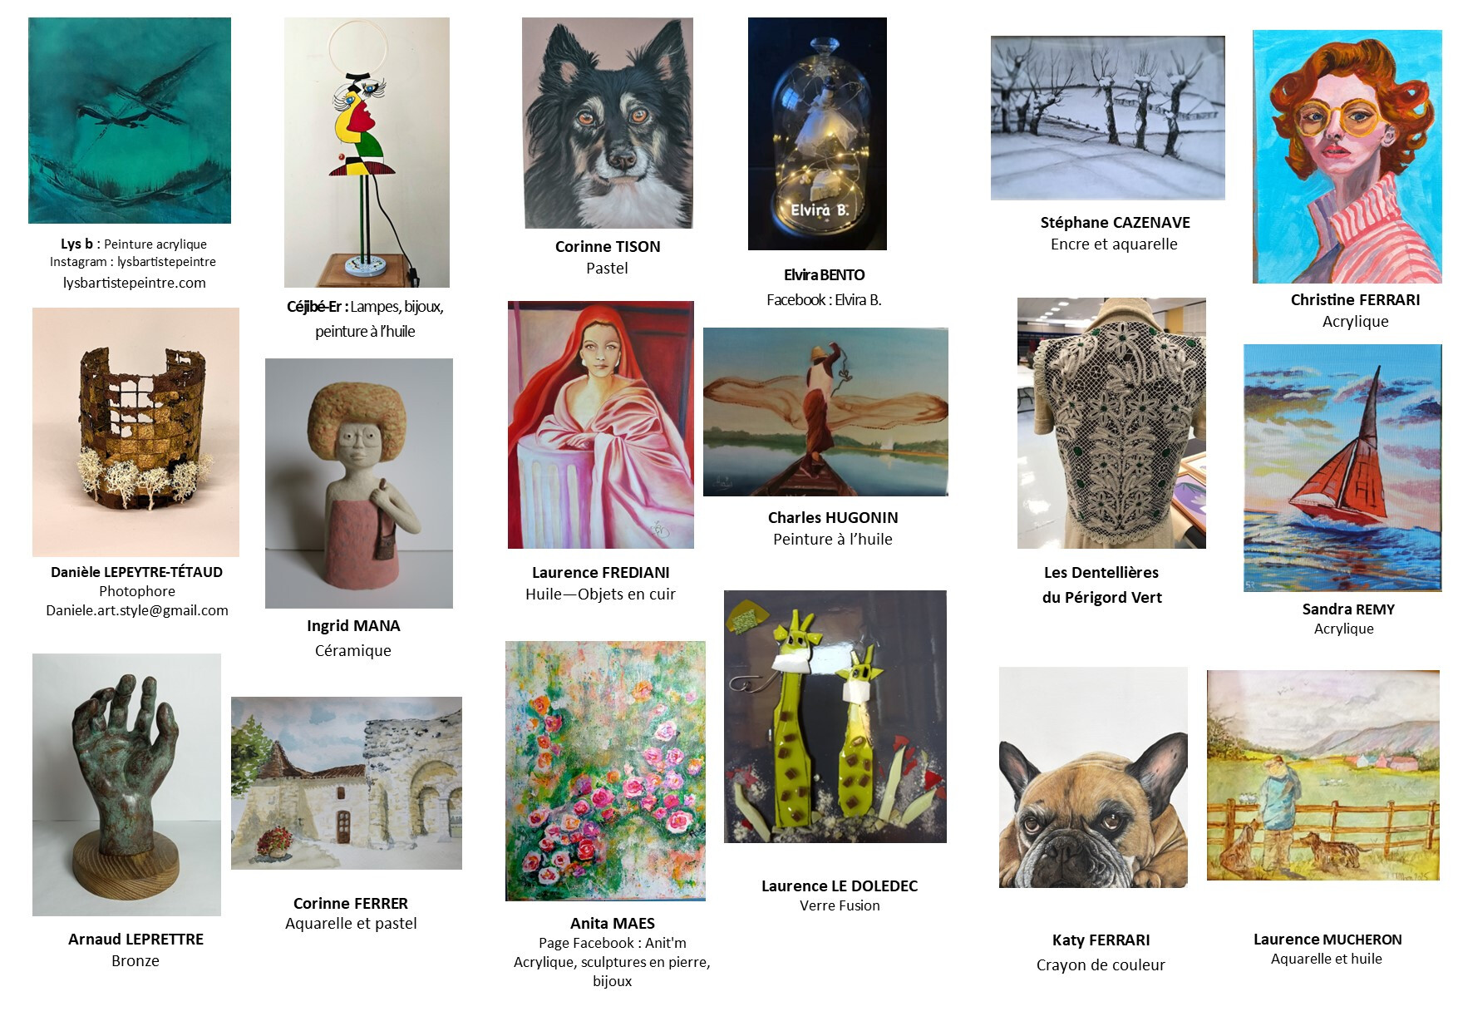The image size is (1458, 1031).
Task: Select Laurence MUCHERON's countryside fence painting
Action: [1323, 776]
